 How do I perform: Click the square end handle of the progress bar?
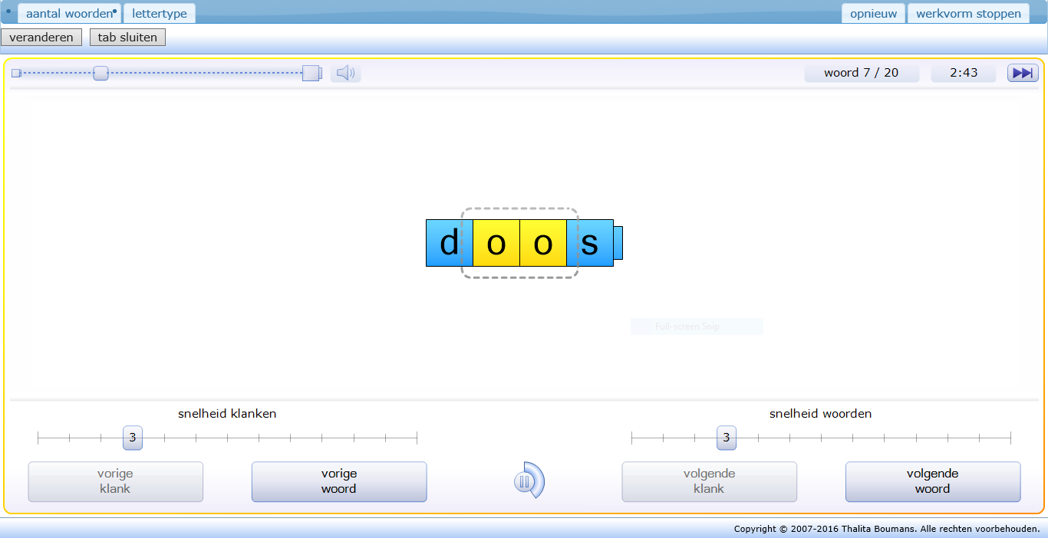click(x=311, y=74)
